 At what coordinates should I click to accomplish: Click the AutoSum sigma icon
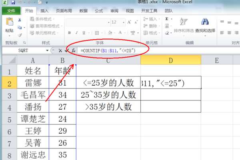[167, 19]
